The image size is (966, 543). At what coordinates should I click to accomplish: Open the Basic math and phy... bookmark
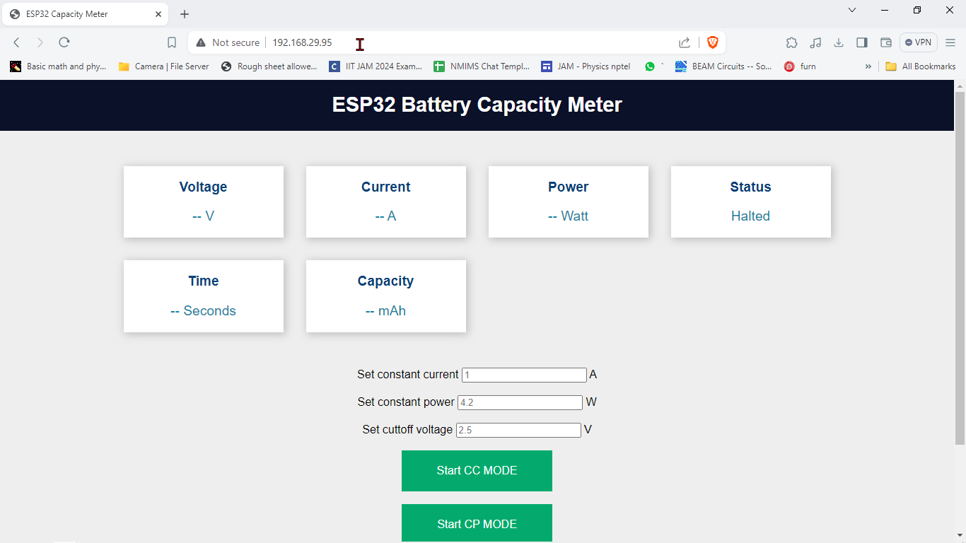point(58,66)
